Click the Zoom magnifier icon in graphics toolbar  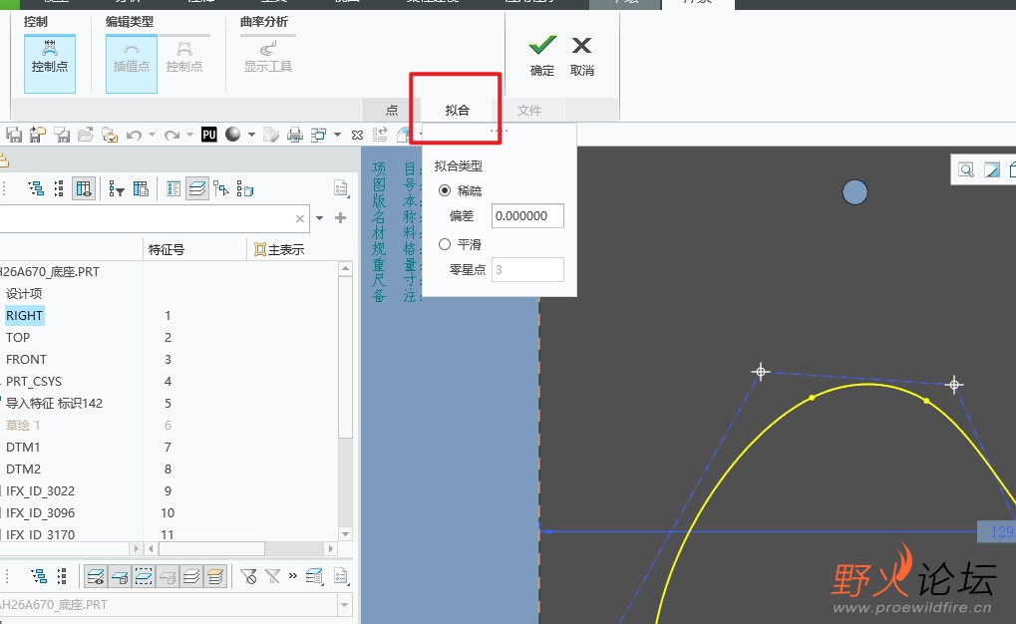(x=966, y=169)
